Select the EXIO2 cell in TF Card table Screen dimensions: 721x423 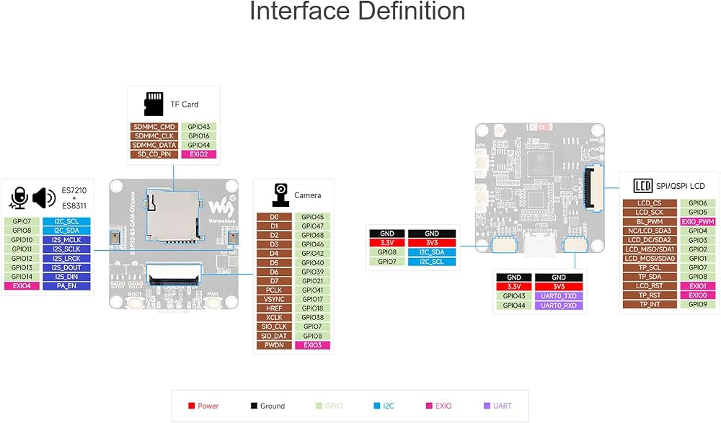tap(199, 154)
